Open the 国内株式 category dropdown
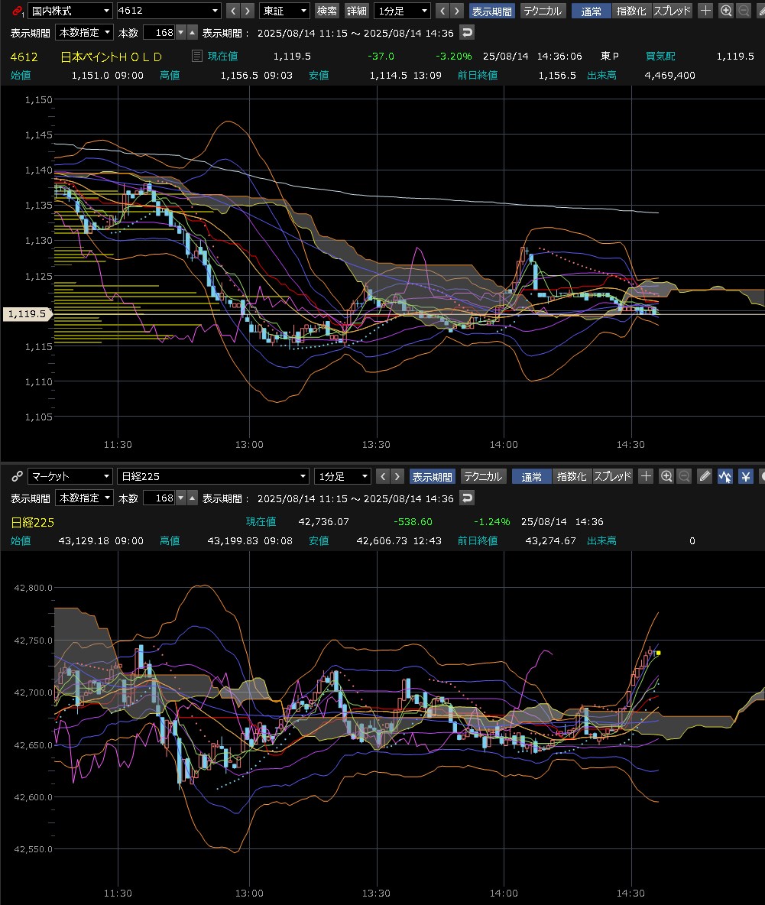This screenshot has height=905, width=765. pos(70,11)
